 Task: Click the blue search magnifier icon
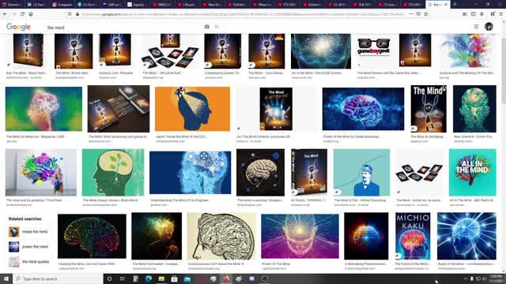point(217,27)
